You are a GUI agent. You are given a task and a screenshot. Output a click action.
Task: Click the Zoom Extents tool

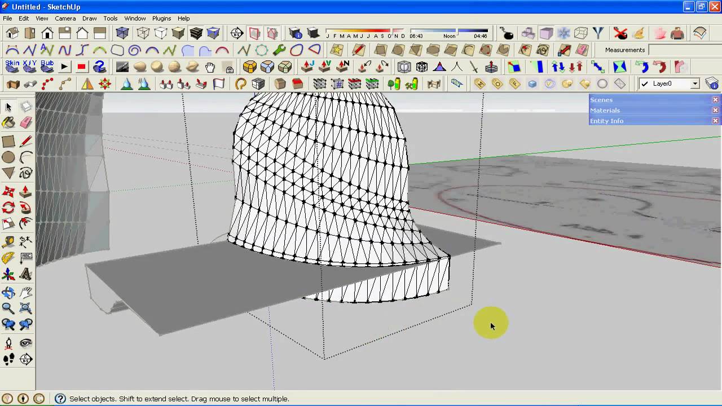(x=26, y=308)
